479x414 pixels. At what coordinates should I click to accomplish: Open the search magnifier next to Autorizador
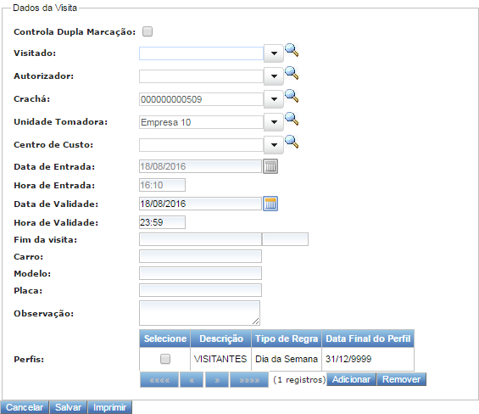click(292, 73)
